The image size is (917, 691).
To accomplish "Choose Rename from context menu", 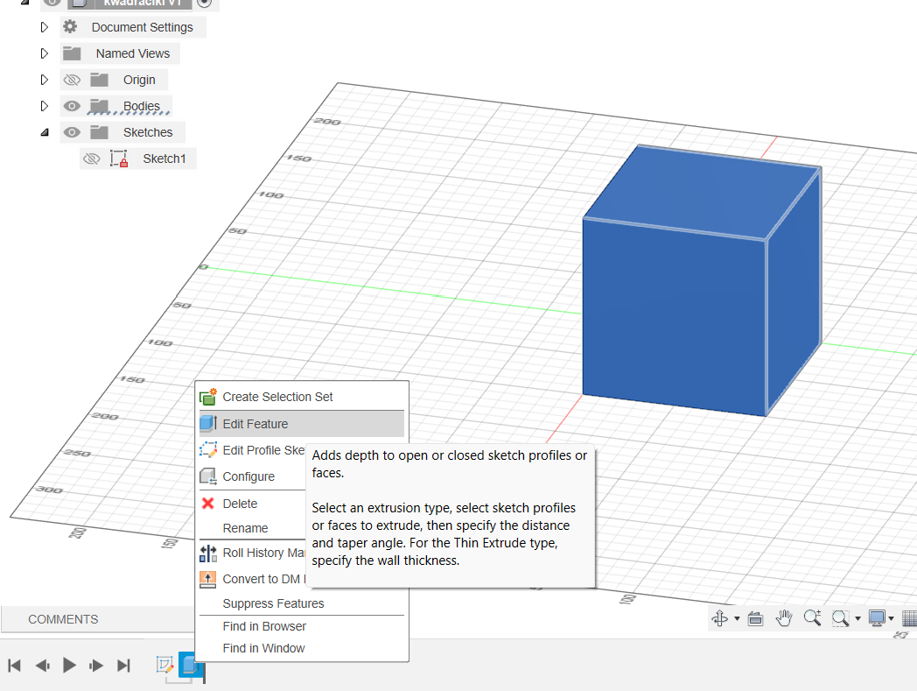I will pos(252,528).
